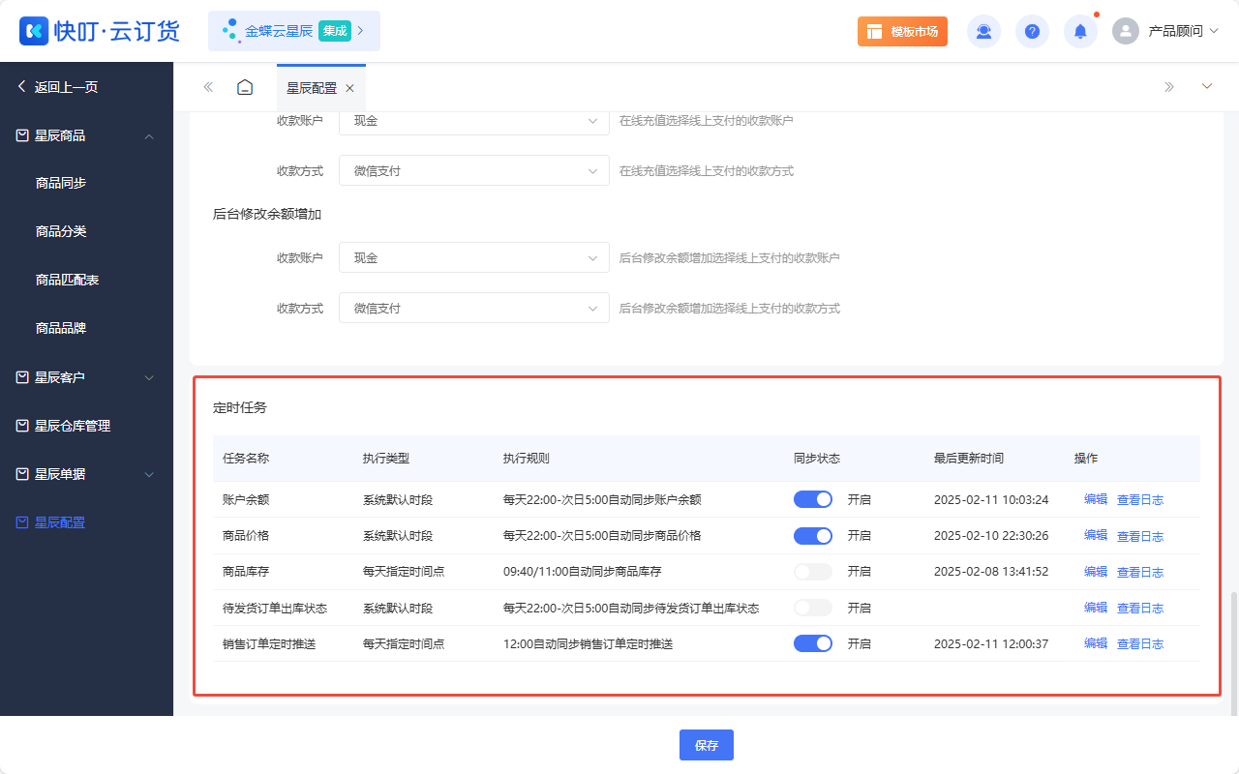This screenshot has height=774, width=1239.
Task: Click the double left arrow tab scroller
Action: [208, 87]
